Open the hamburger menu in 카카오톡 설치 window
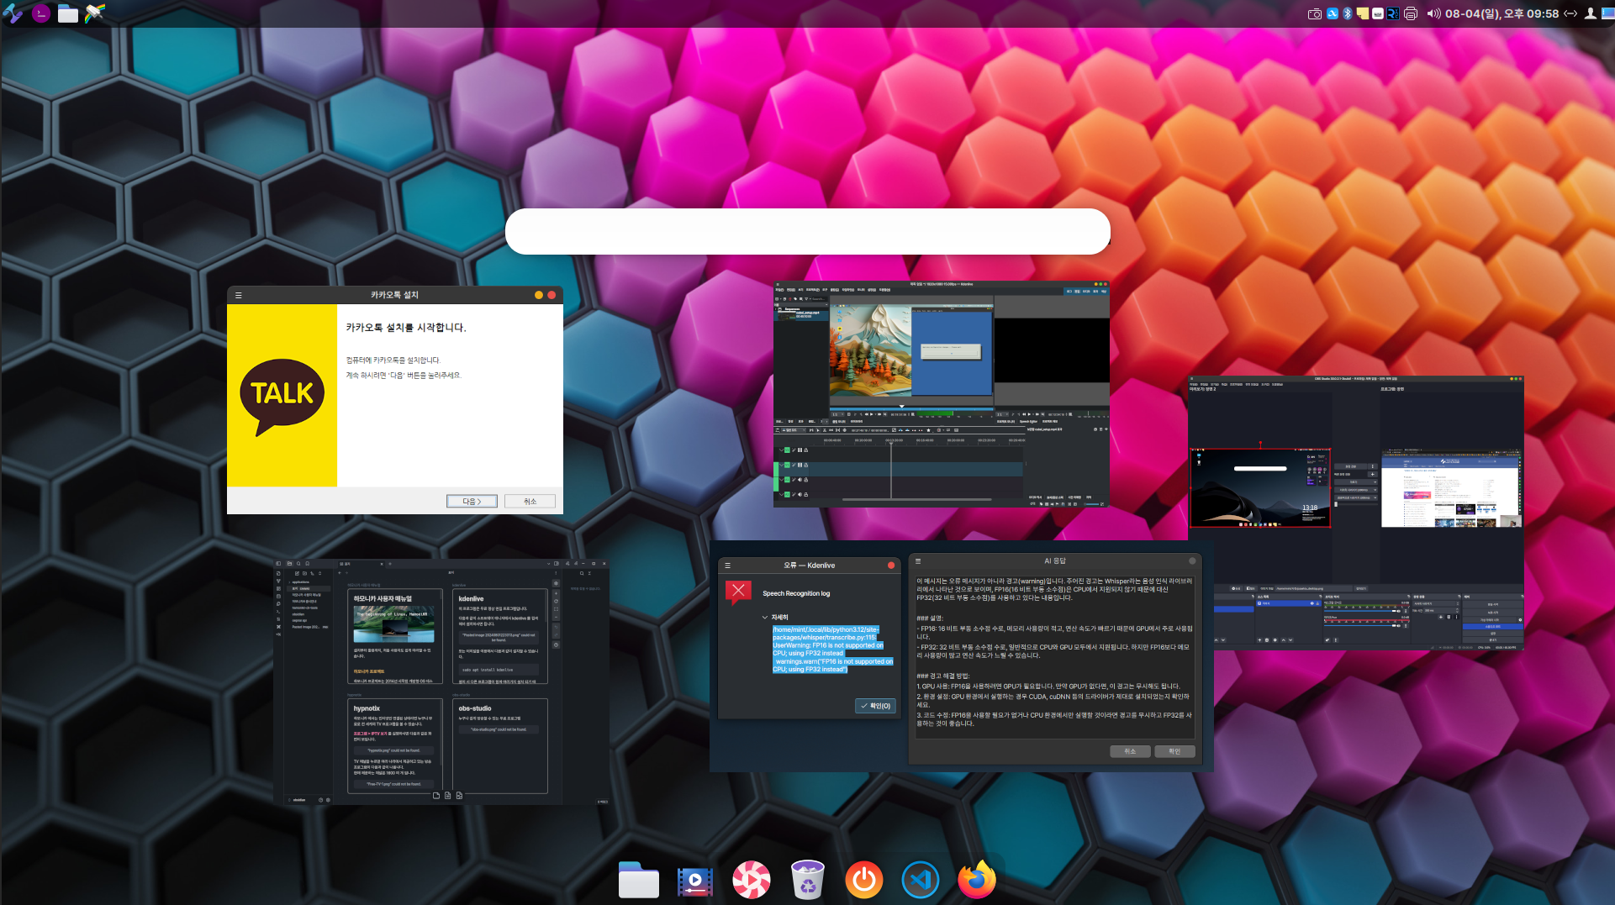 click(x=239, y=295)
